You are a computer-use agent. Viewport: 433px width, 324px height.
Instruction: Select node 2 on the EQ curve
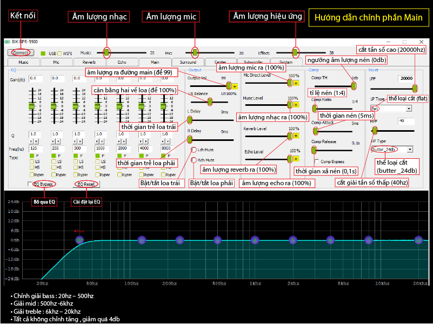[x=180, y=240]
